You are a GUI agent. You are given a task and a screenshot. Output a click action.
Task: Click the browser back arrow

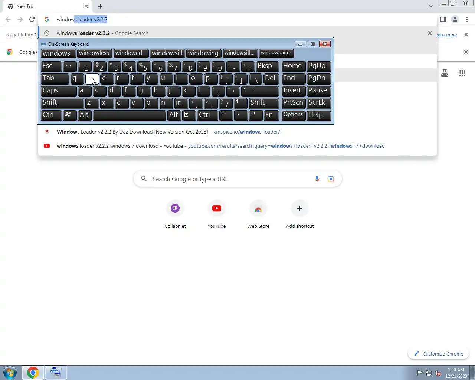pos(8,19)
